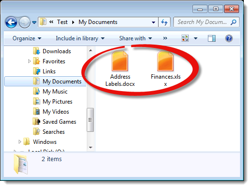Click the Address Labels.docx file name
251x188 pixels.
[120, 80]
